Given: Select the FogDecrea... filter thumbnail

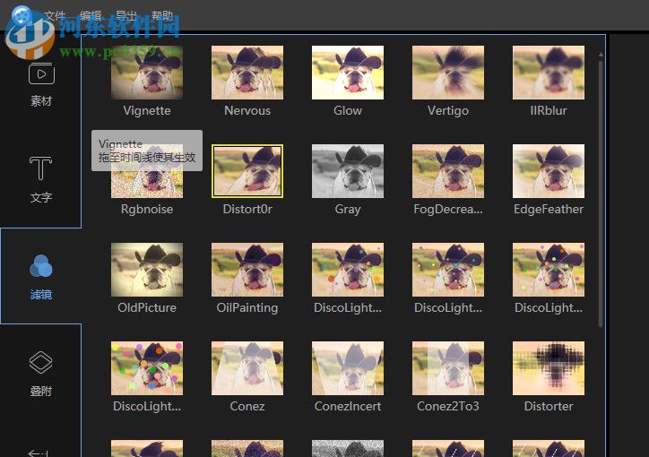Looking at the screenshot, I should click(448, 171).
